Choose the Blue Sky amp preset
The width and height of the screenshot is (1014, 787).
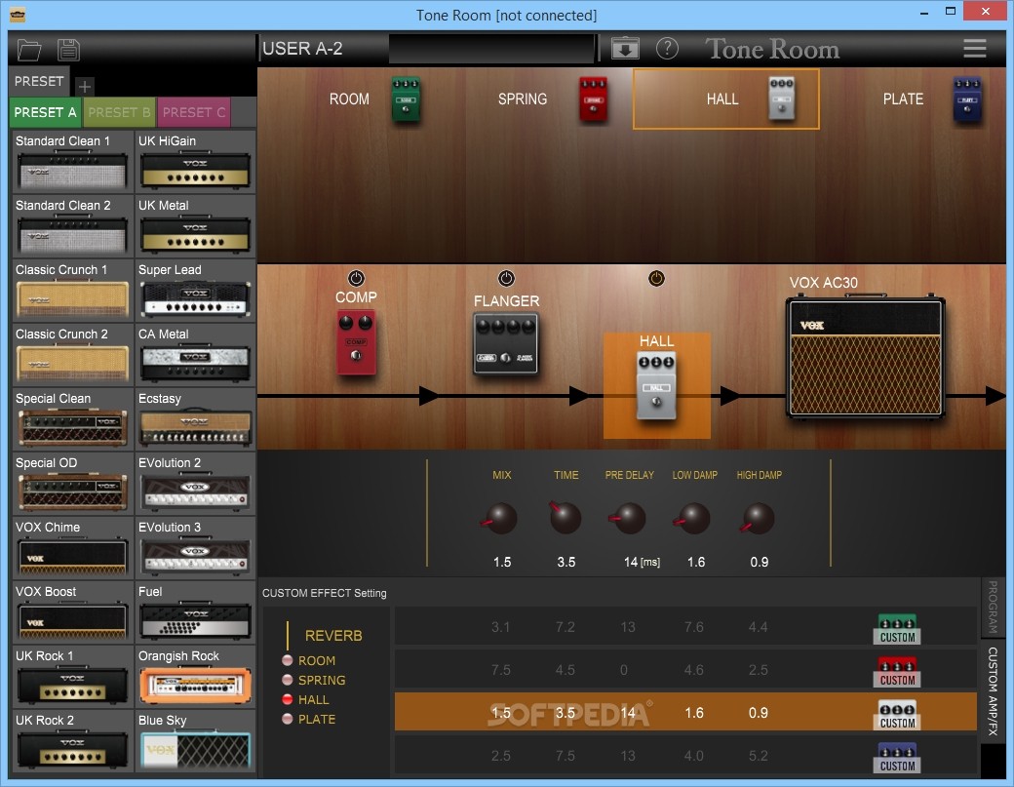195,740
